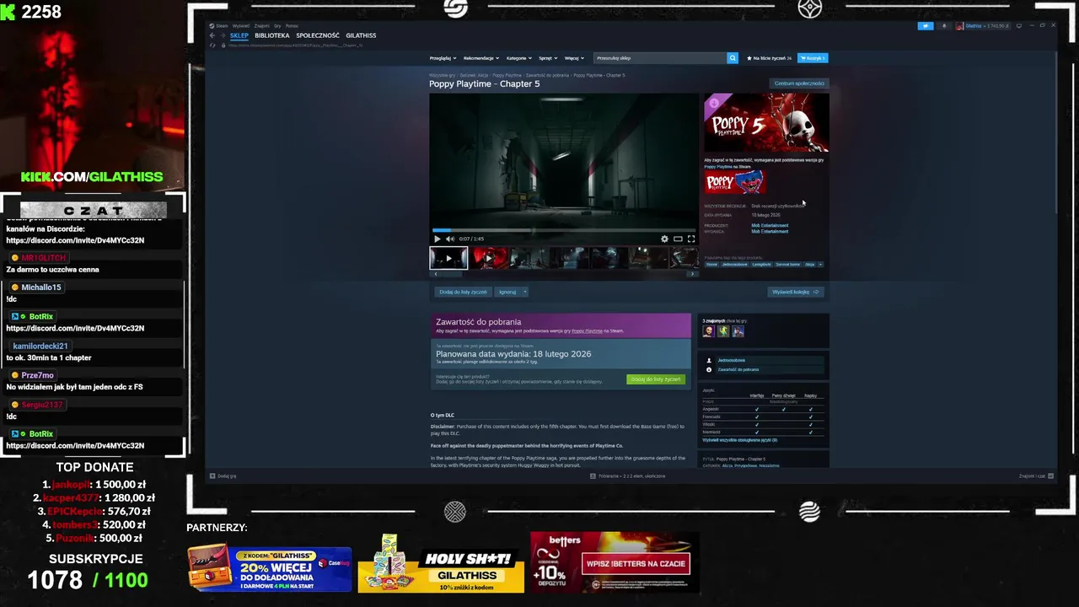Click the Gilathiss profile avatar
The image size is (1079, 607).
[x=958, y=26]
